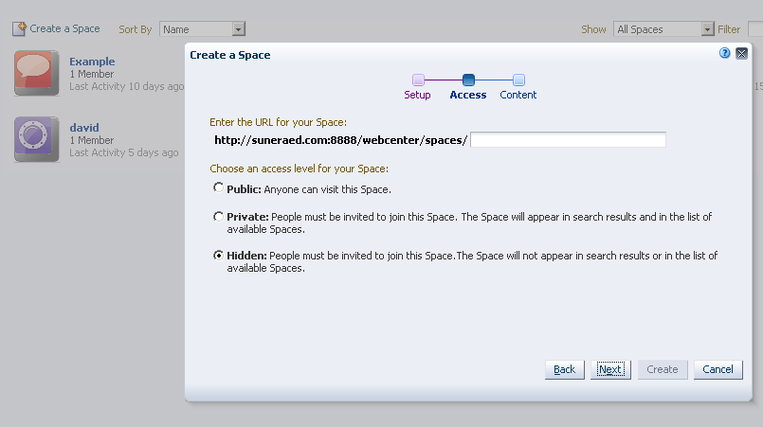763x427 pixels.
Task: Click the Access step square icon
Action: [468, 80]
